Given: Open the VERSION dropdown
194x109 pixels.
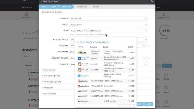Looking at the screenshot, I should point(109,18).
